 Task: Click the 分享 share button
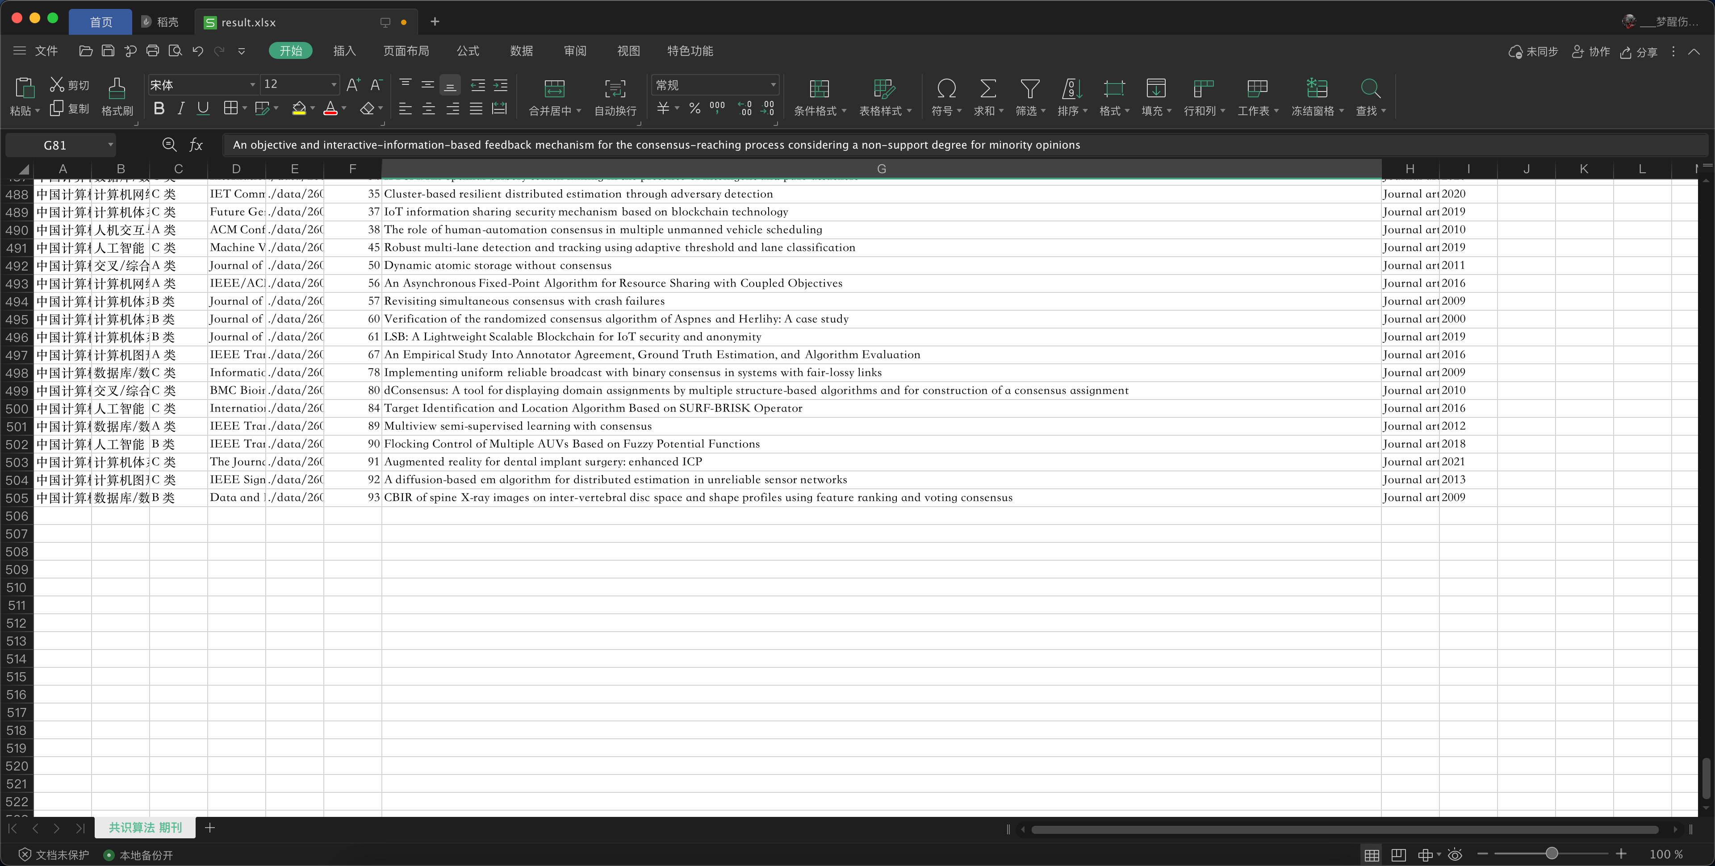point(1639,52)
